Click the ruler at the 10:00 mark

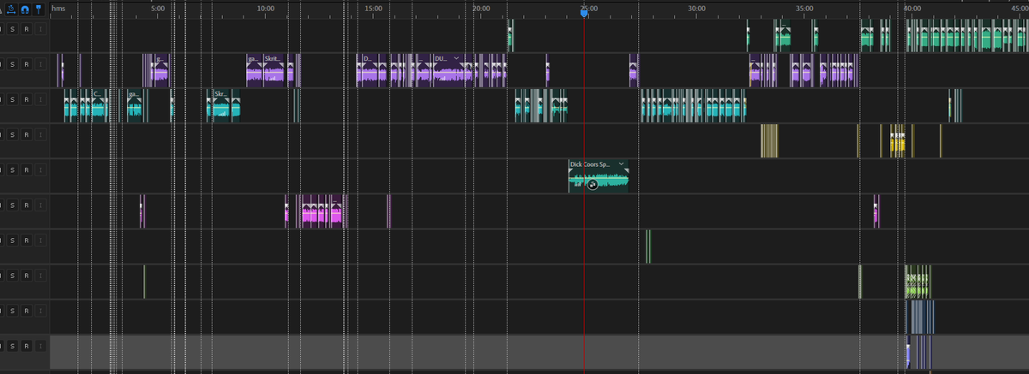(266, 8)
